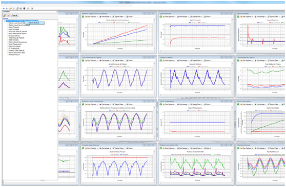Click the green icon in the Export Pressures toolbar

pos(161,16)
